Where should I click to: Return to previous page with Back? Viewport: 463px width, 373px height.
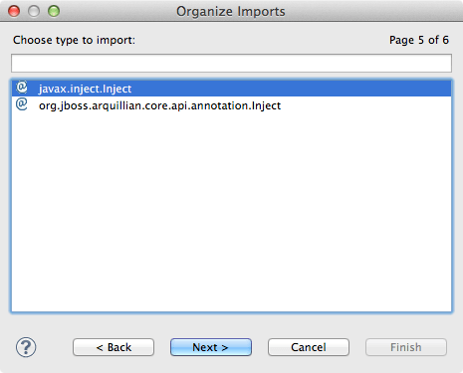click(114, 347)
